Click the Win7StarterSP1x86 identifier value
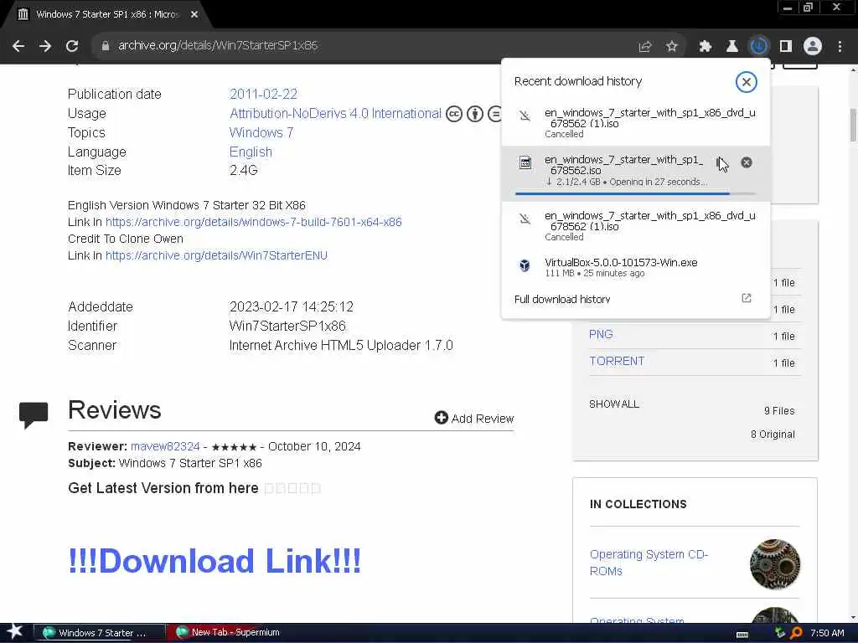Screen dimensions: 858x643 click(x=287, y=326)
